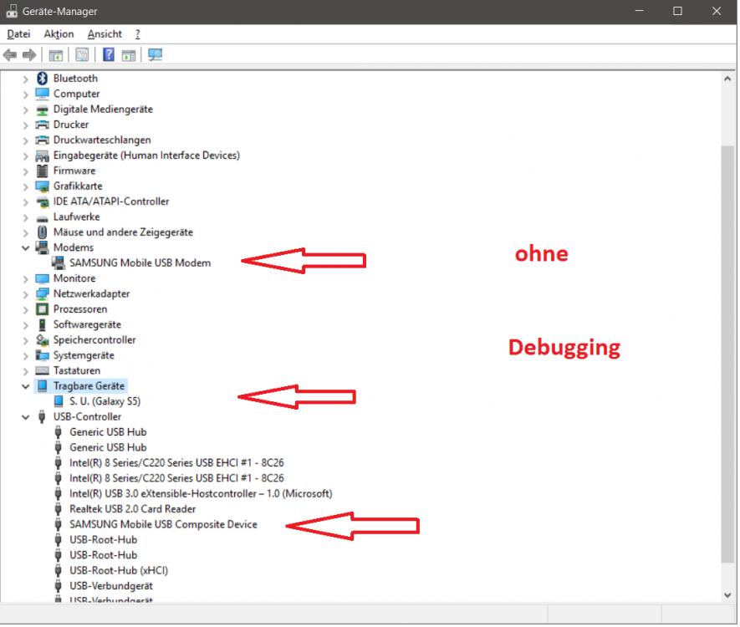Click the Scan for hardware changes icon
The height and width of the screenshot is (627, 740).
(156, 54)
